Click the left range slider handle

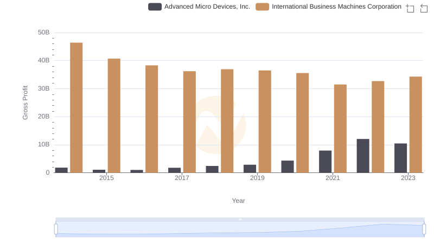pos(56,229)
